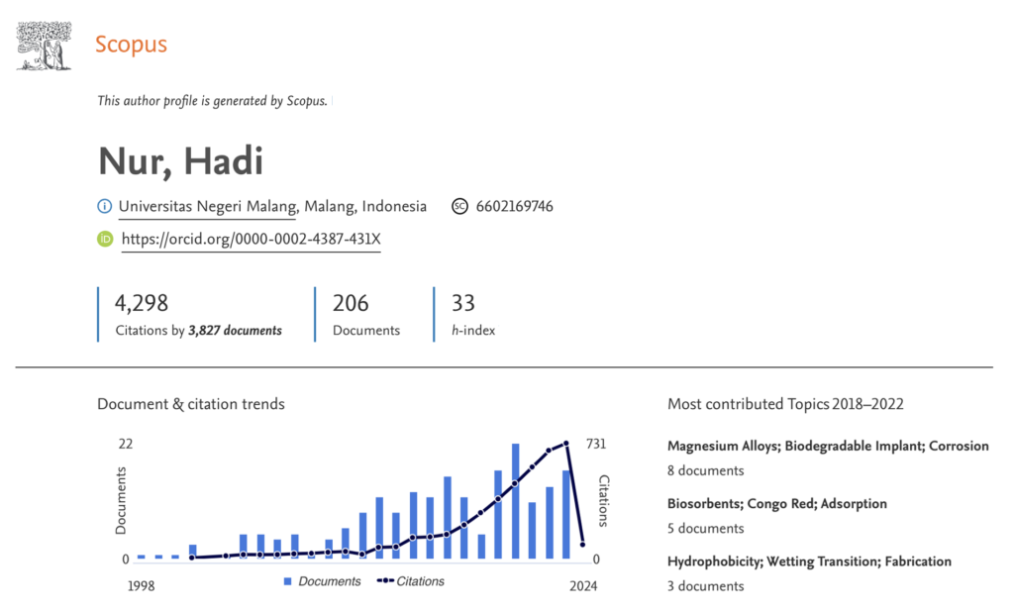Click the Elsevier tree logo

pyautogui.click(x=45, y=46)
